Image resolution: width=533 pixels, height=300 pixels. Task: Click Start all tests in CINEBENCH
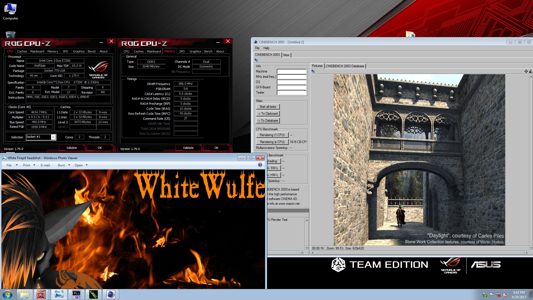point(268,107)
